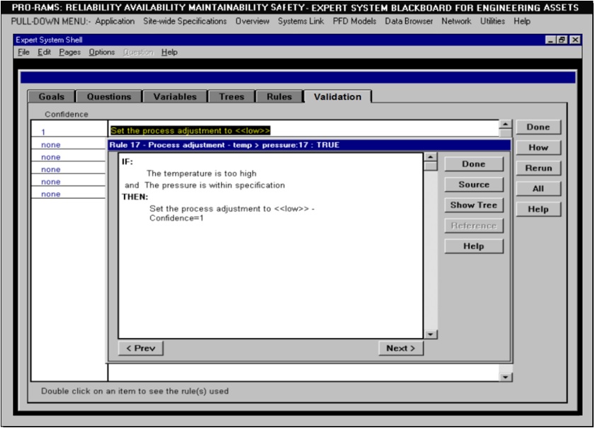Screen dimensions: 595x428
Task: Click confidence value 1 in list
Action: pos(43,132)
